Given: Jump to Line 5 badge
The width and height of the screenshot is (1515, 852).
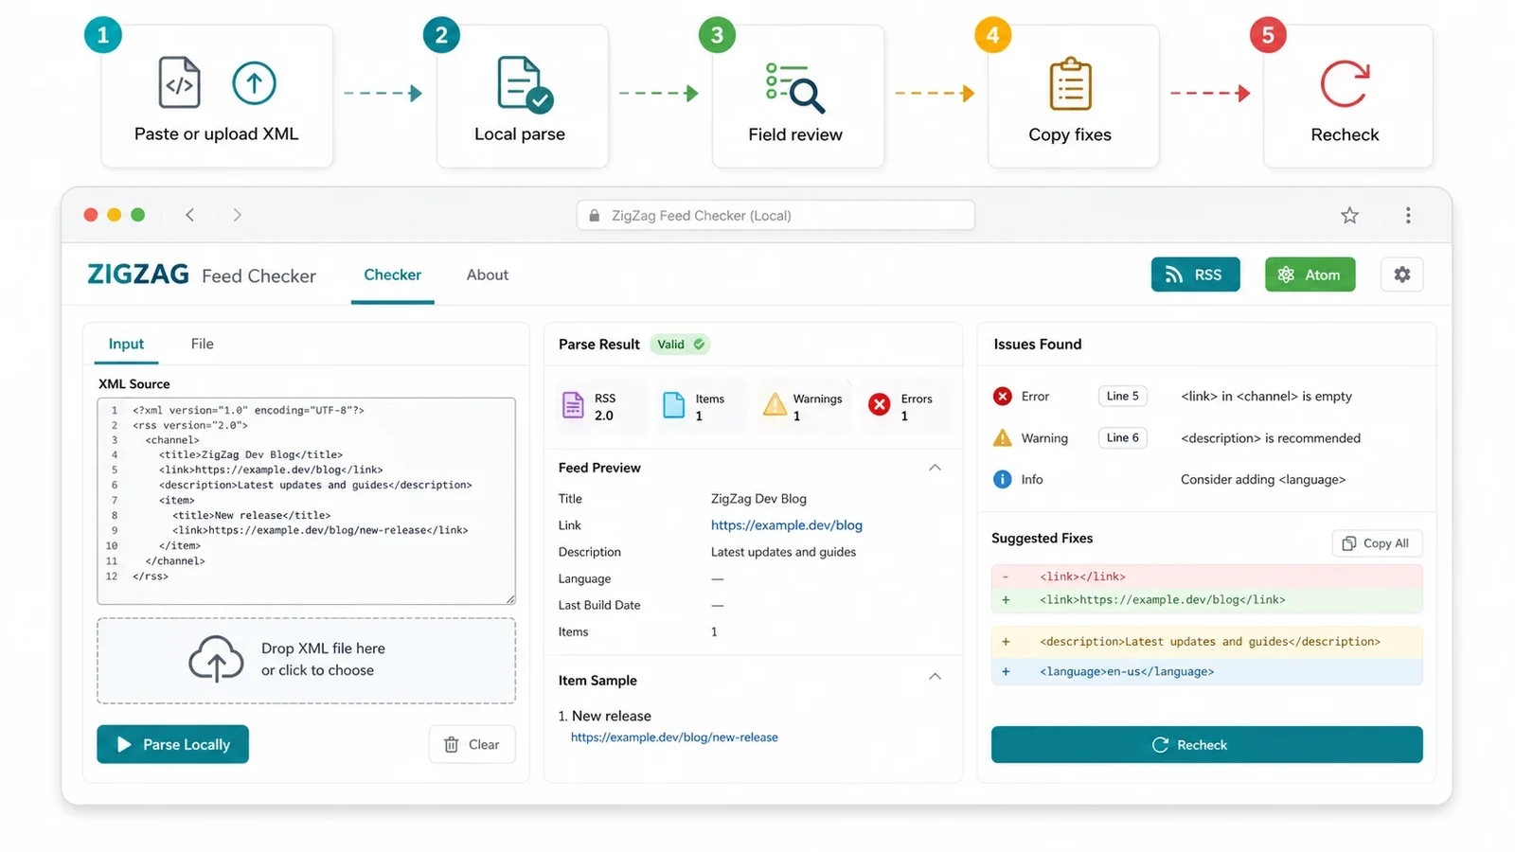Looking at the screenshot, I should [x=1122, y=396].
